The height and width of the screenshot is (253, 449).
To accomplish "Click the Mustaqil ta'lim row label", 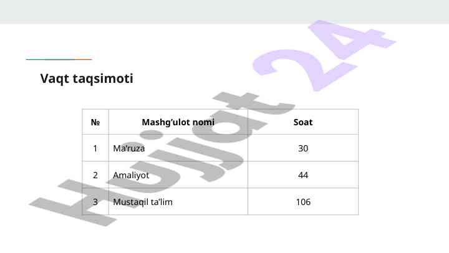I will click(x=143, y=202).
